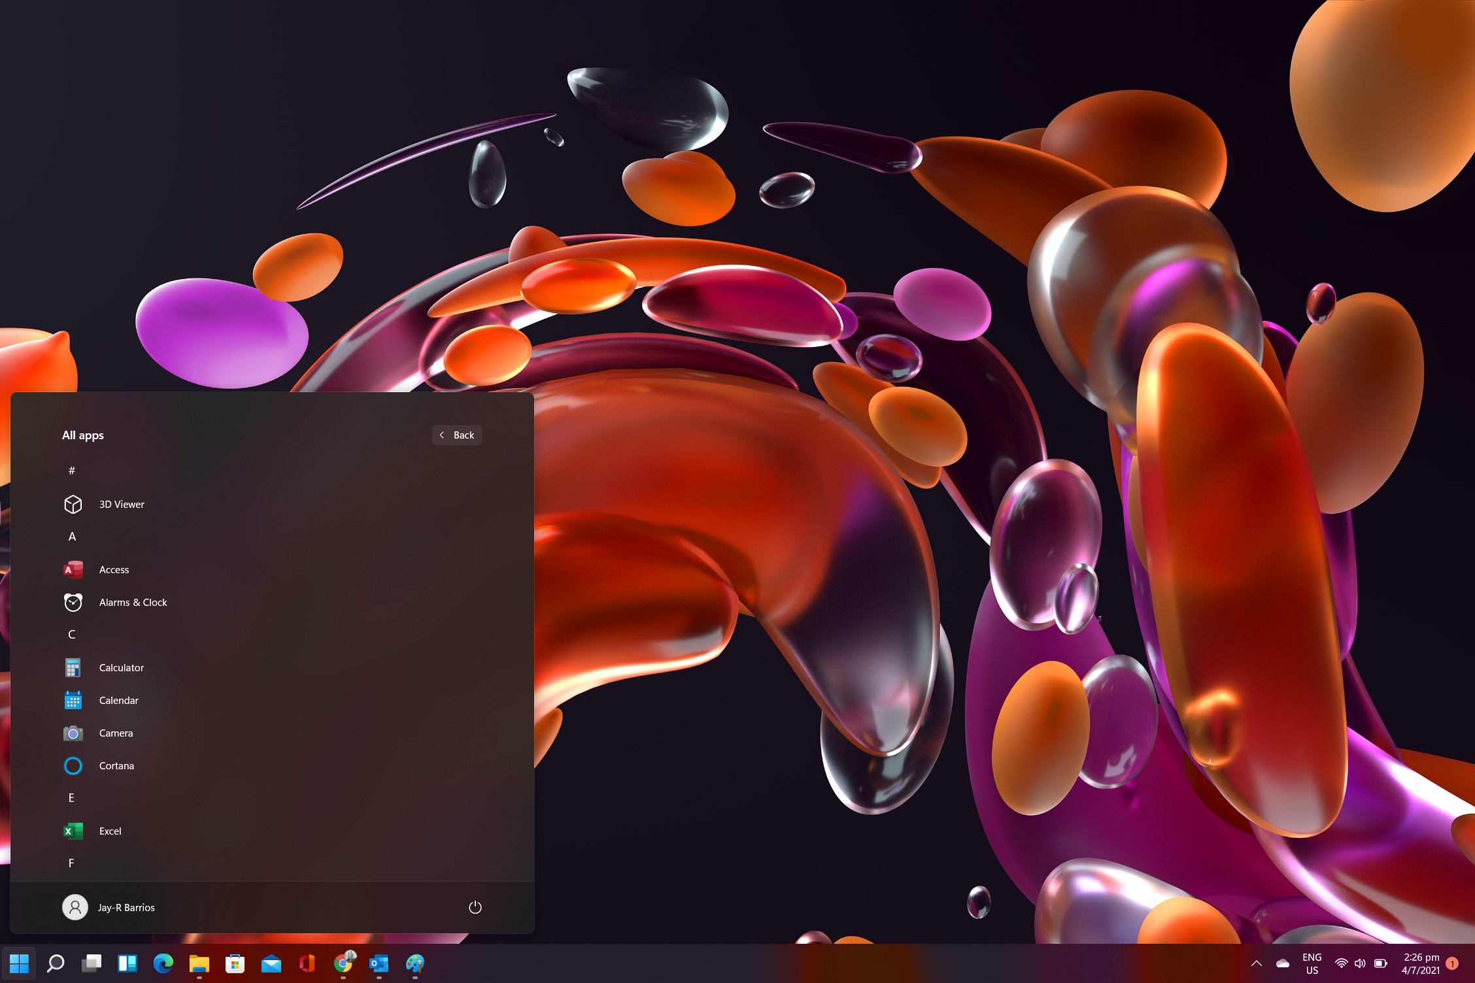Launch Excel from All apps
The width and height of the screenshot is (1475, 983).
click(110, 831)
